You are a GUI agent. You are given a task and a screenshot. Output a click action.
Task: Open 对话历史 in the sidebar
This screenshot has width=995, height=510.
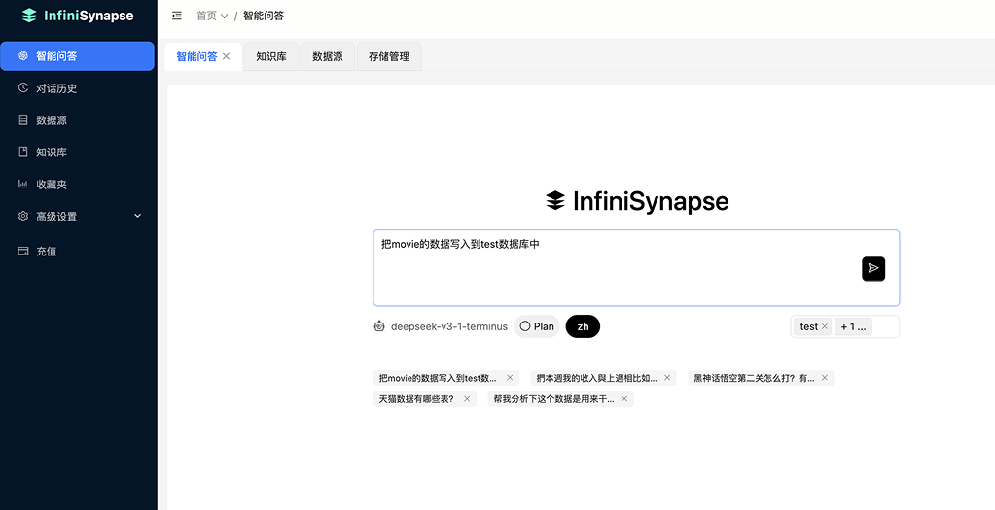77,88
